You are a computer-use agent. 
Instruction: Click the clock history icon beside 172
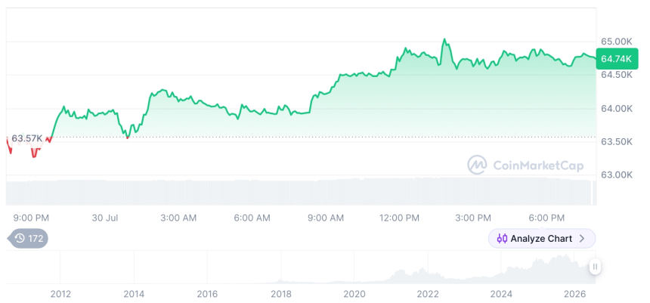(20, 238)
